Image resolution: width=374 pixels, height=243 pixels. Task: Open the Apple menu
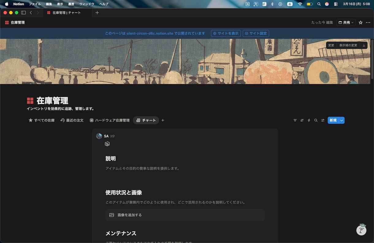[x=6, y=4]
